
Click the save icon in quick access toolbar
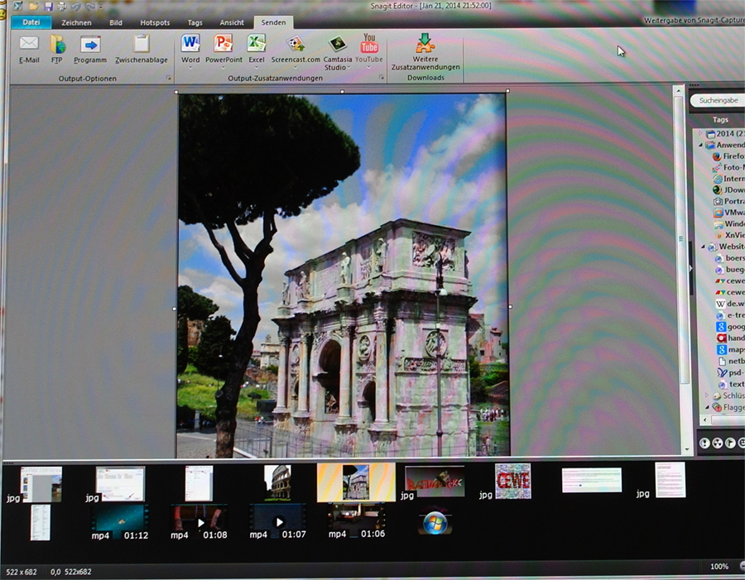tap(49, 7)
